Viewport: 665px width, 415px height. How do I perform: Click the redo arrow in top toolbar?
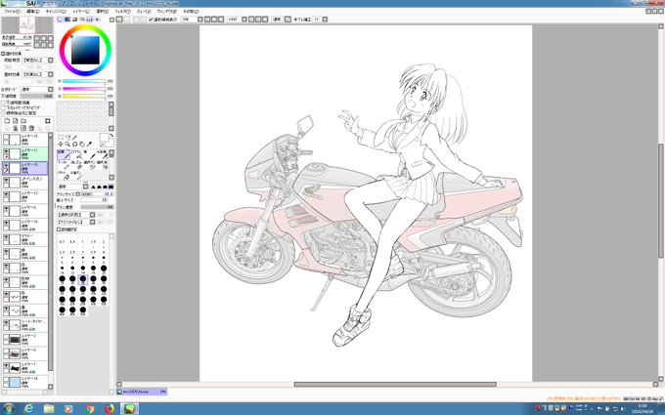click(127, 20)
